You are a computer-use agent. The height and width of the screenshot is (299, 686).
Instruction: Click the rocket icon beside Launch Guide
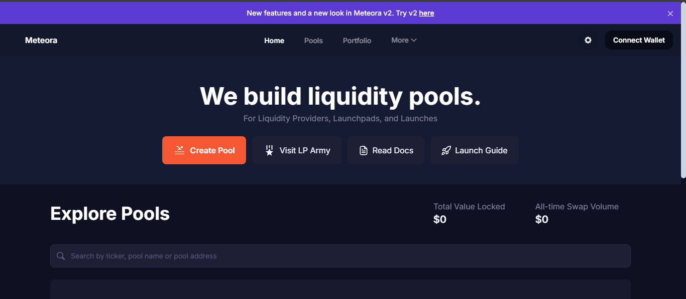[x=446, y=150]
